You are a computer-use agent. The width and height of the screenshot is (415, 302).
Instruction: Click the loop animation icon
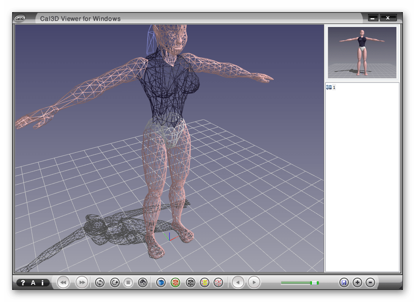coord(100,283)
